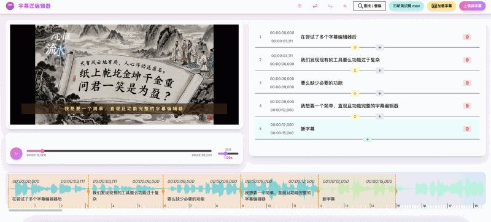Click end time 00:00:03,111 of subtitle 1
Viewport: 491px width, 222px height.
pos(282,41)
